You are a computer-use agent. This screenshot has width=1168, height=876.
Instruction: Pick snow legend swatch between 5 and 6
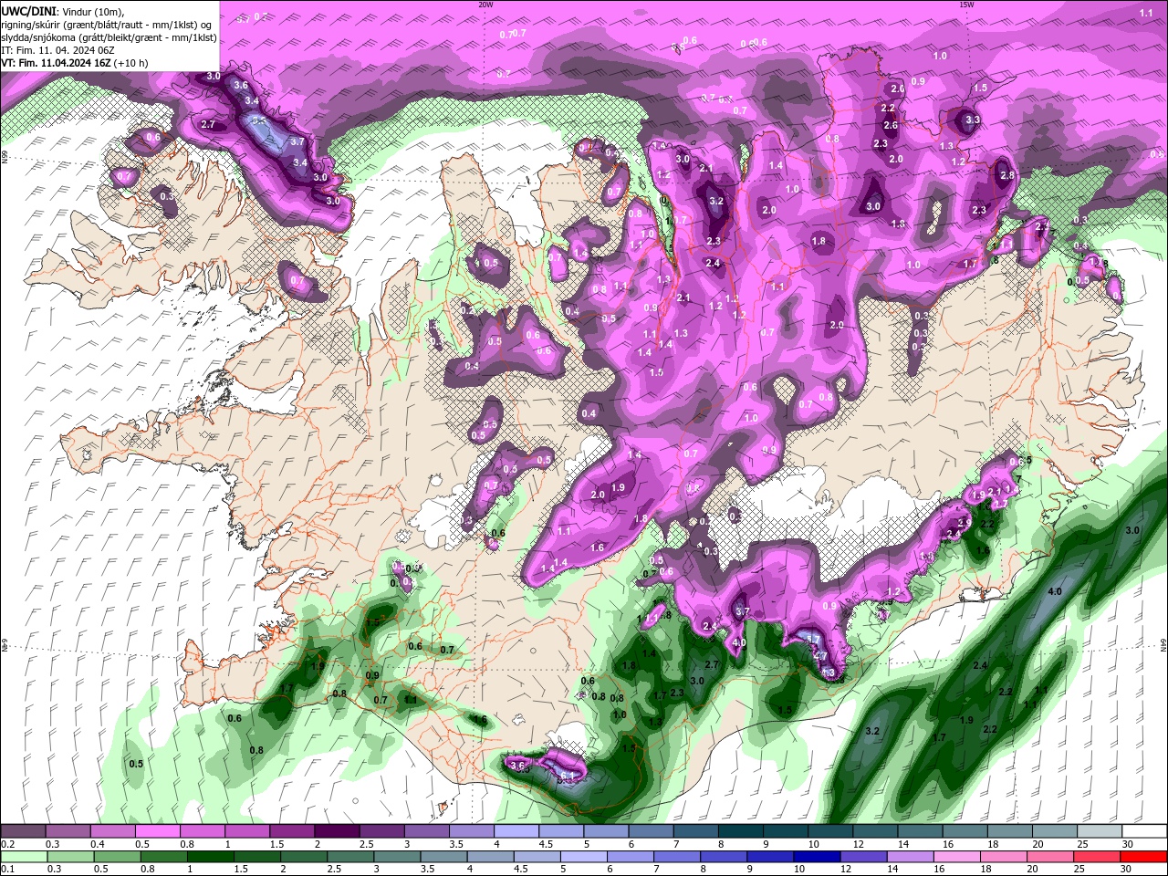(607, 831)
